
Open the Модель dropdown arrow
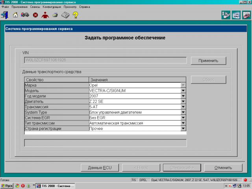tap(183, 91)
